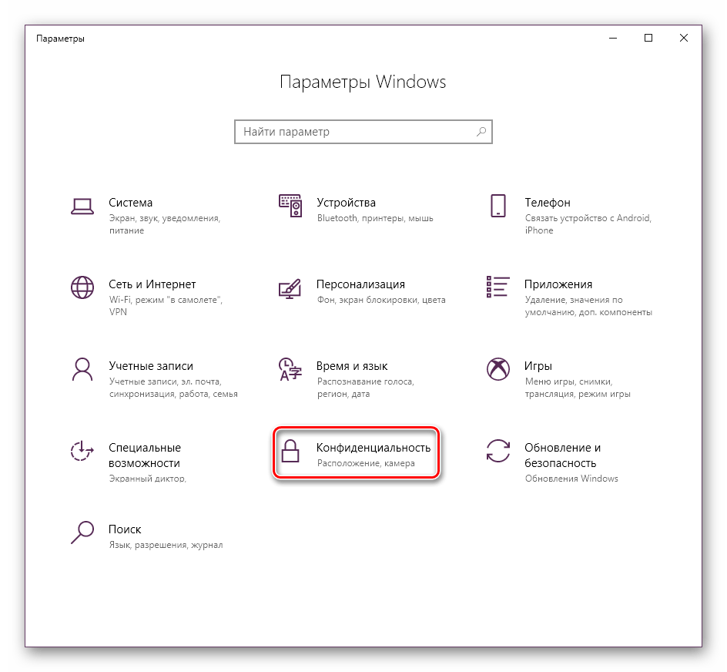
Task: Maximize the Параметры window
Action: click(648, 38)
